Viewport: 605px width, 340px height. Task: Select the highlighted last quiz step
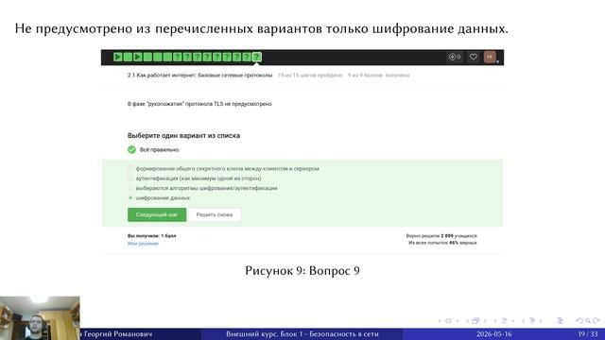[256, 57]
